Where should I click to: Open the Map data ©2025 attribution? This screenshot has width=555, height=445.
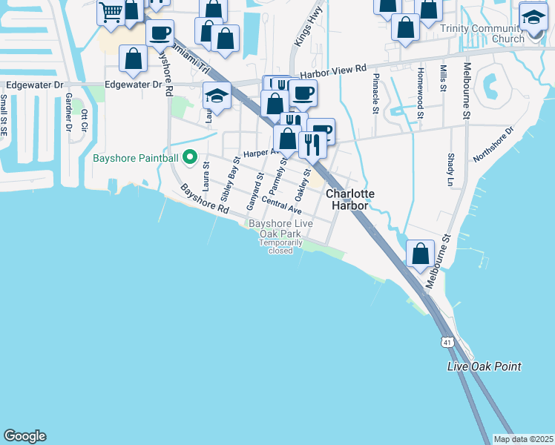click(x=524, y=439)
